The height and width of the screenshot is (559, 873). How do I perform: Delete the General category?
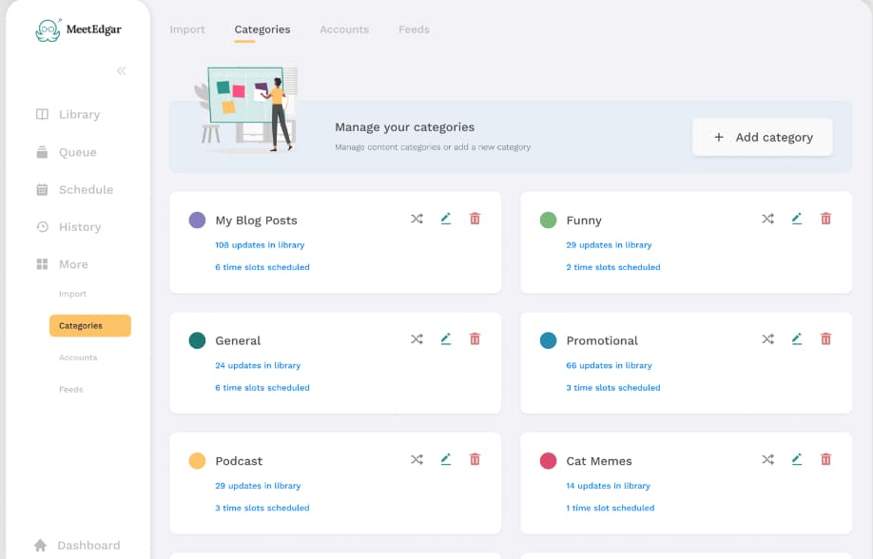click(x=475, y=338)
